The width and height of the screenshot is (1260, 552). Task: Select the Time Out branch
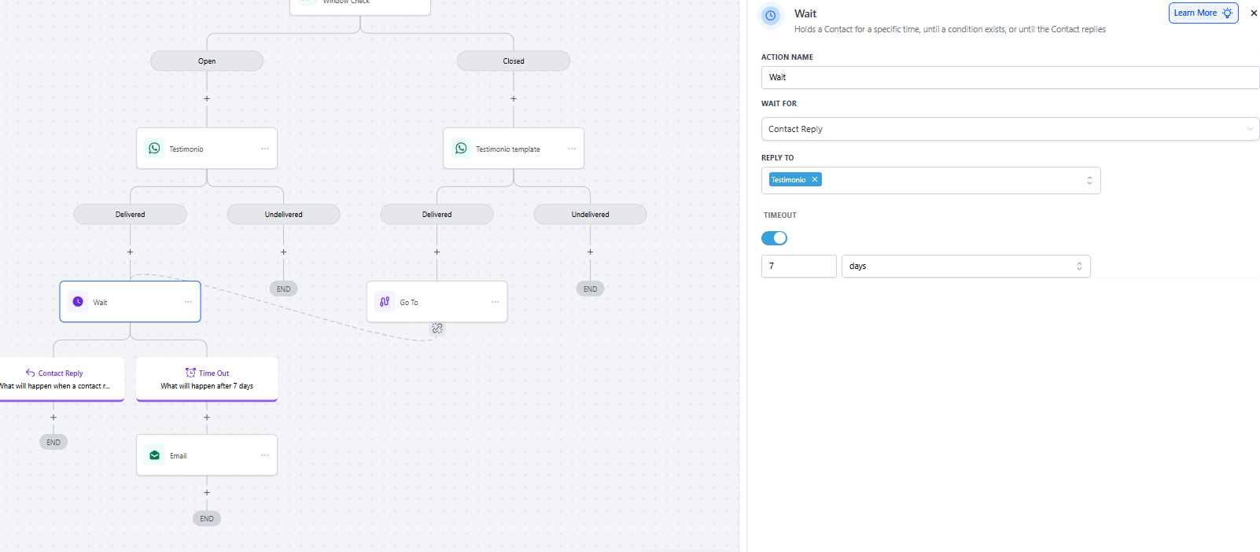207,379
